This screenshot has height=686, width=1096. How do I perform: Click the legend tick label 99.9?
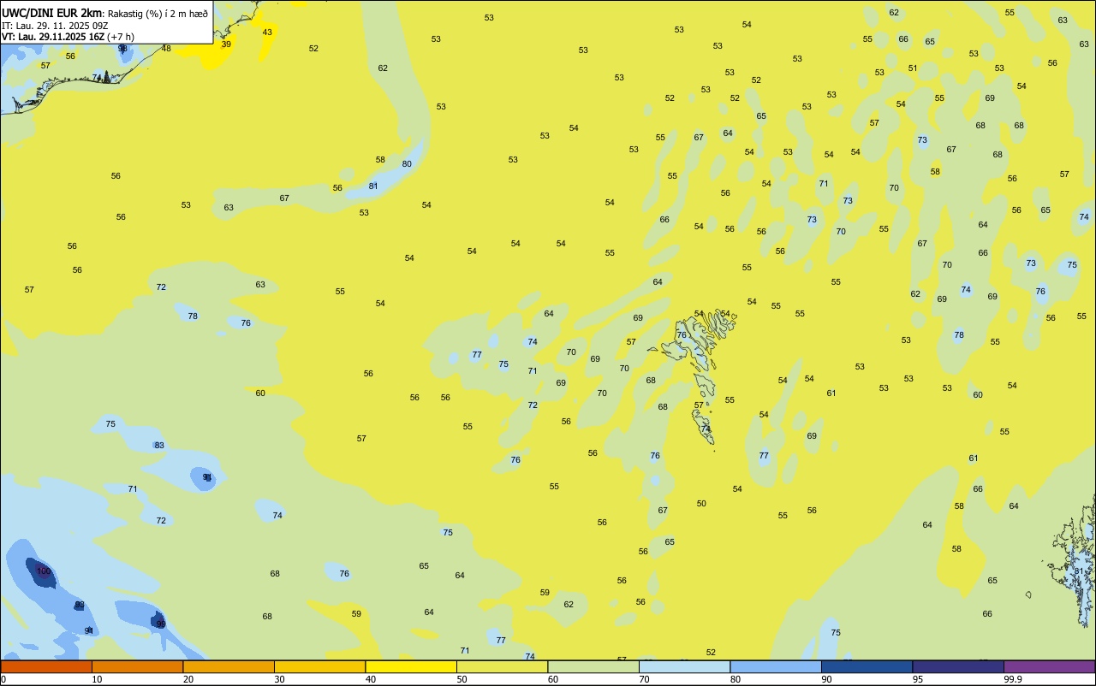tap(1013, 679)
